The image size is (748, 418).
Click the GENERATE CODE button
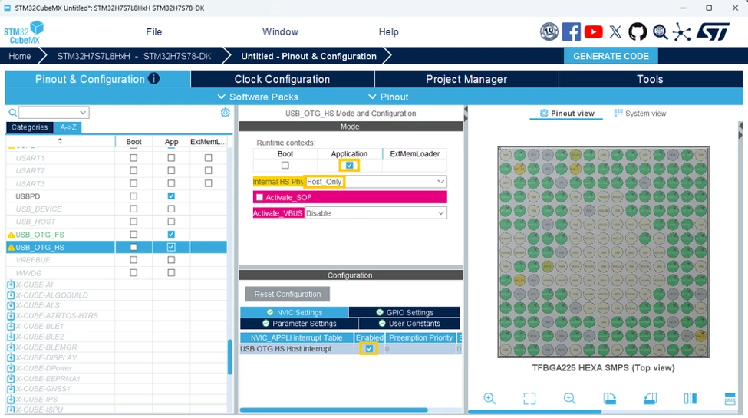[x=611, y=56]
